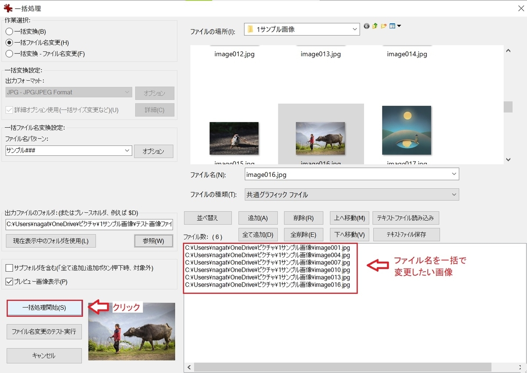Select the image017.jpg moon thumbnail
Viewport: 527px width, 373px height.
pos(407,130)
